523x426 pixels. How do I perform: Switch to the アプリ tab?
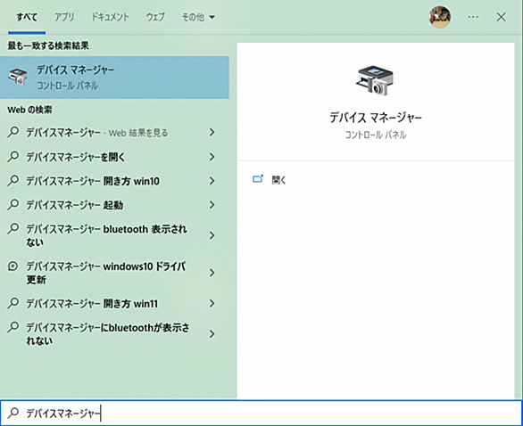tap(64, 17)
